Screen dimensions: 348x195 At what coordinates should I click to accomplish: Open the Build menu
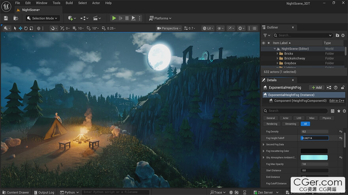click(x=69, y=3)
